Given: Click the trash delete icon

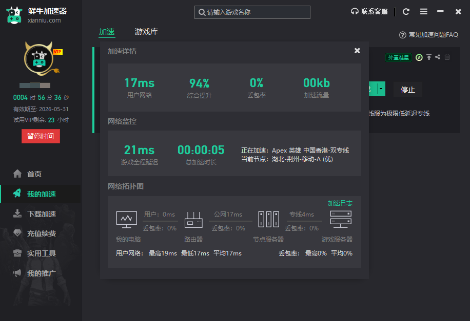Looking at the screenshot, I should coord(447,56).
